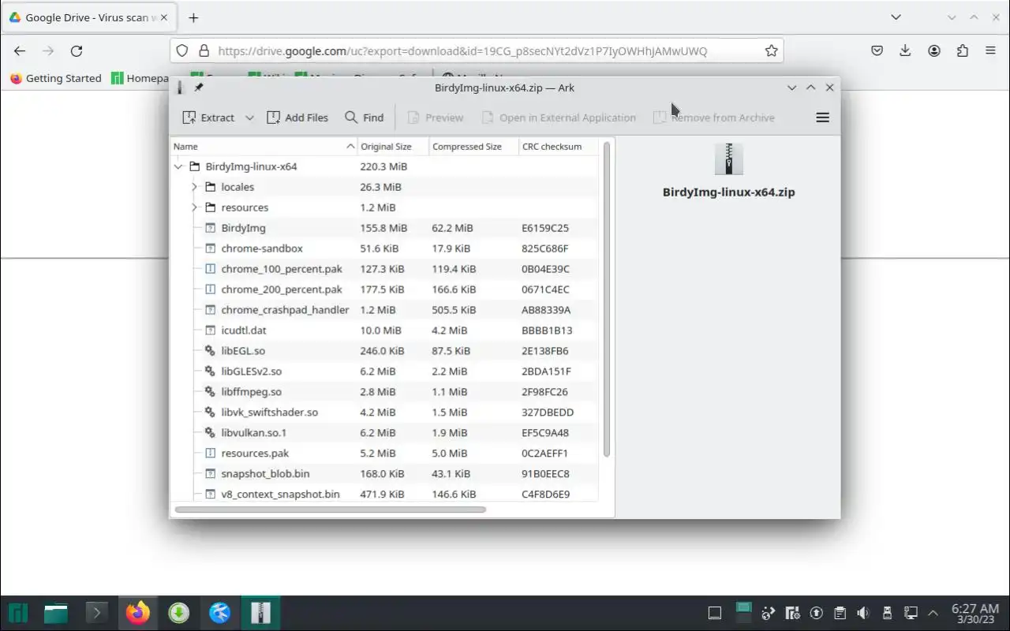Open the volume tray icon

point(863,613)
